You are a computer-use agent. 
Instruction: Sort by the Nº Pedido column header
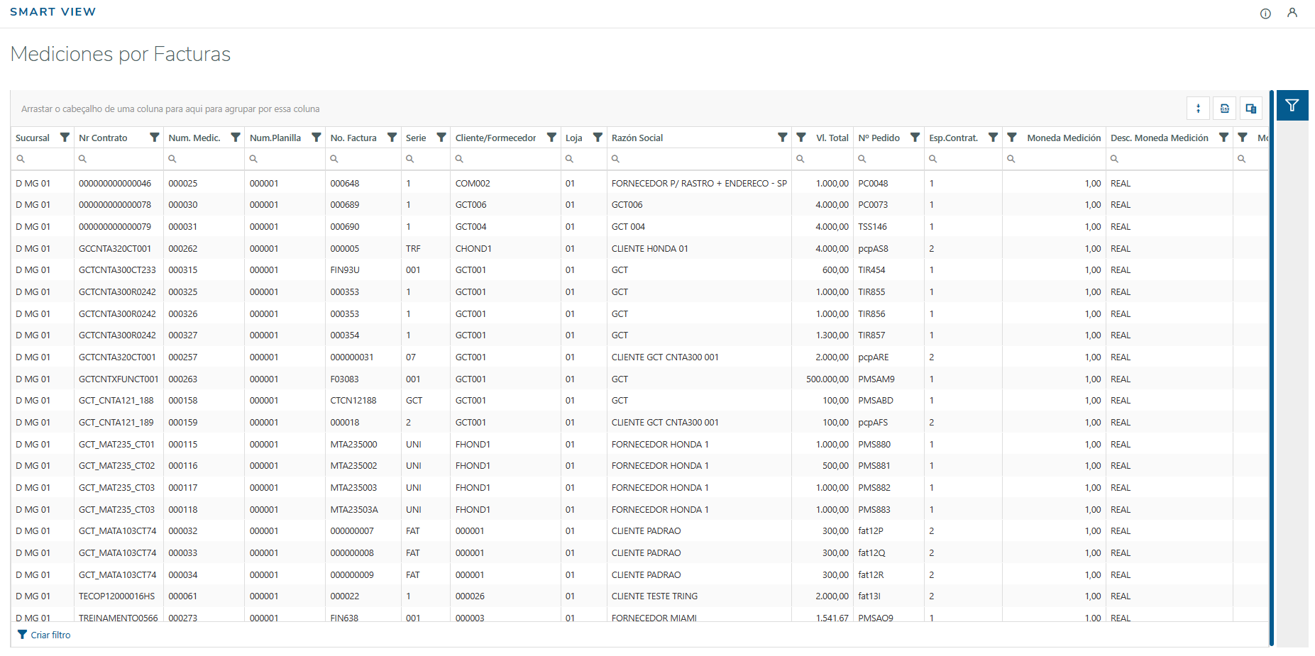coord(879,138)
